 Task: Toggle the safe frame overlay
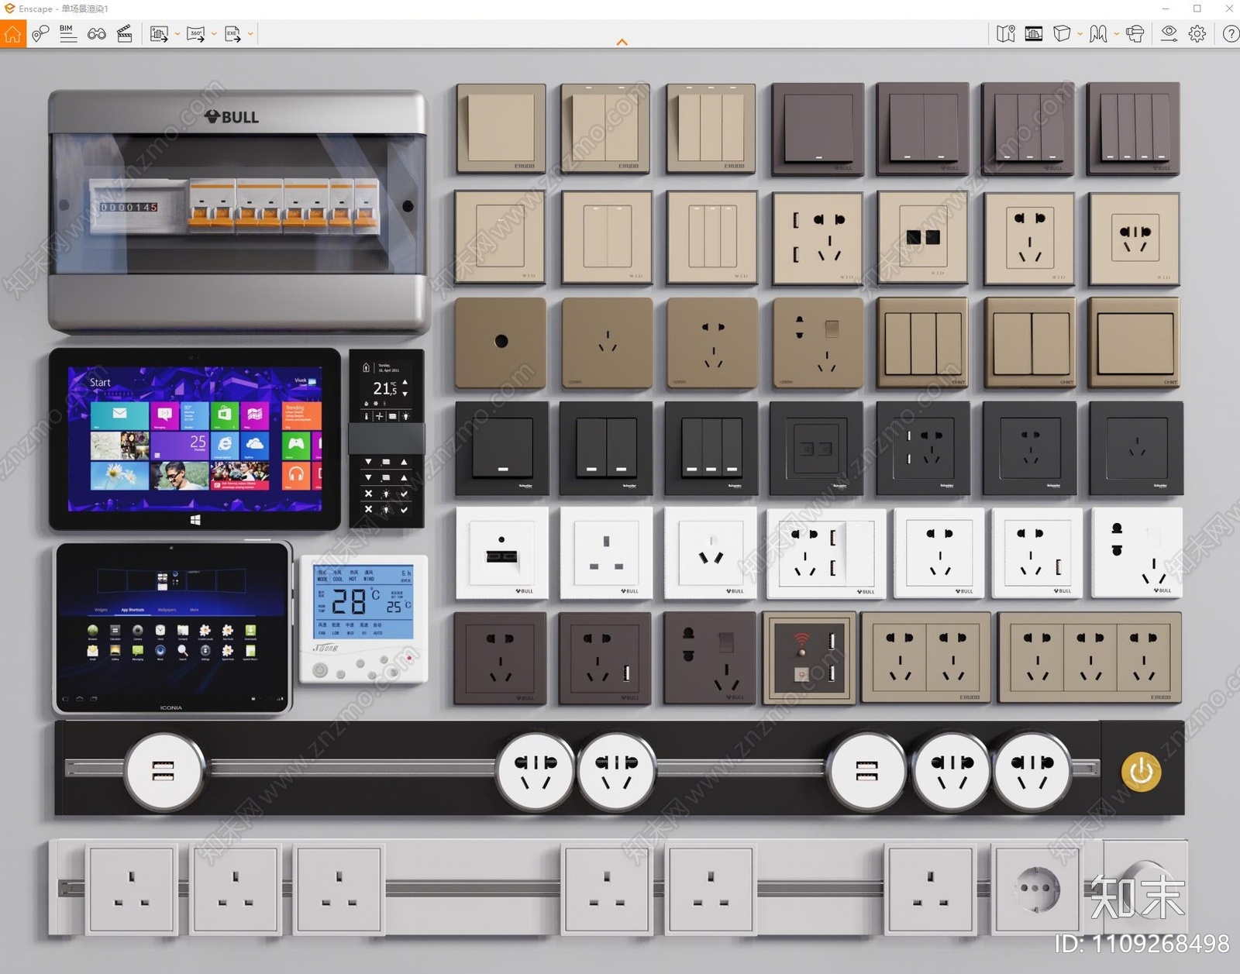click(1034, 34)
